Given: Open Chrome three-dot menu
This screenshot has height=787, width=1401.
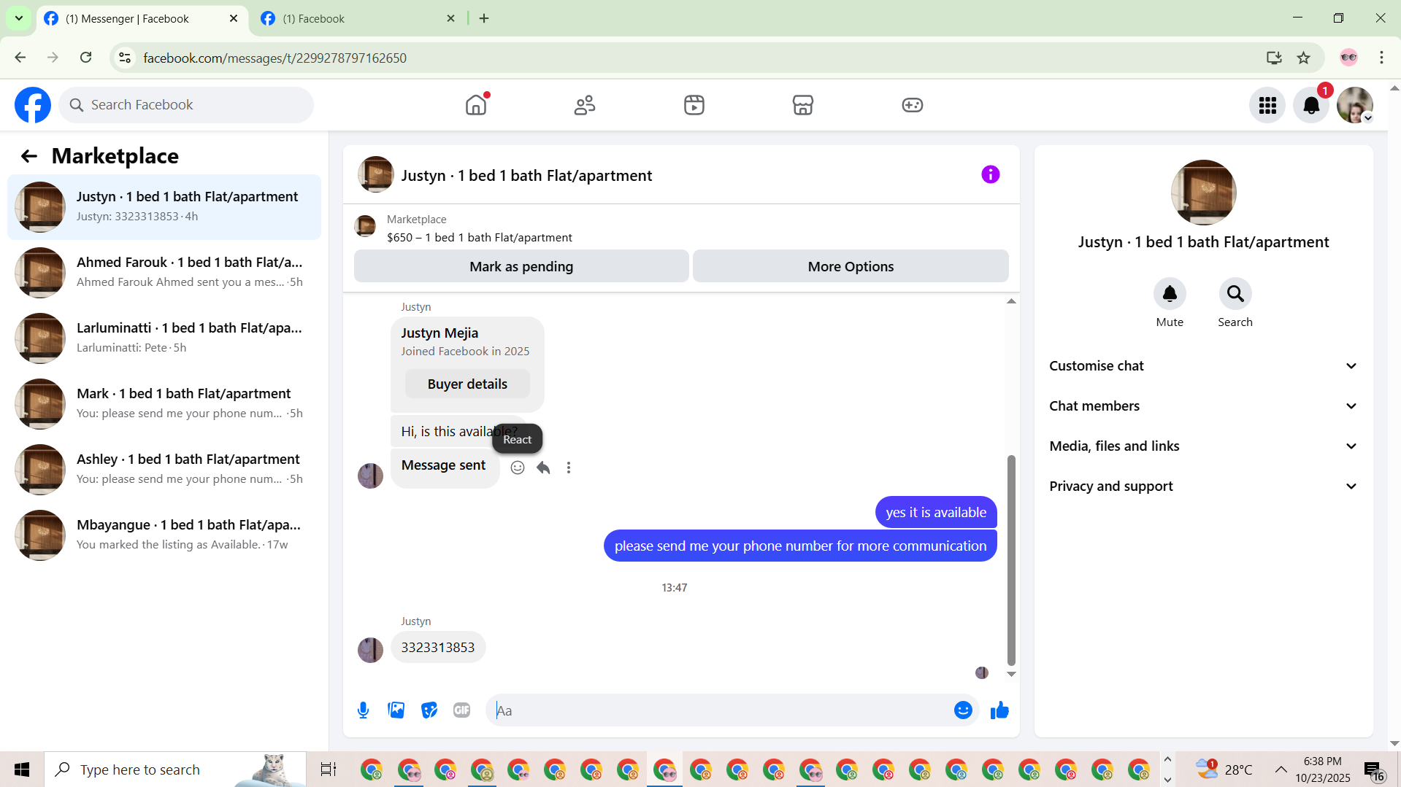Looking at the screenshot, I should 1381,58.
